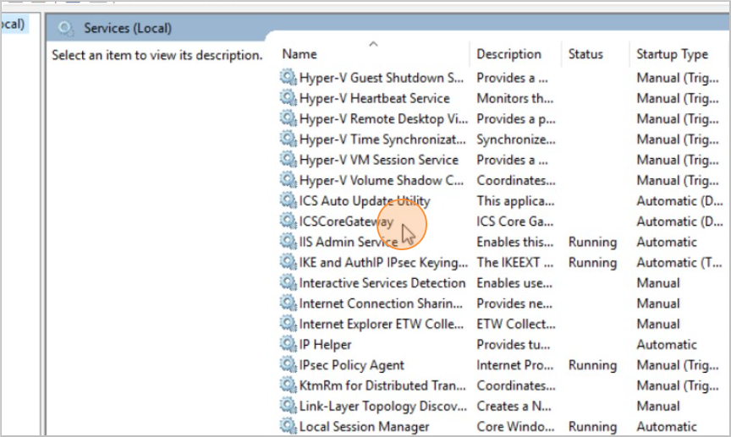Select the Interactive Services Detection name
The image size is (731, 437).
pyautogui.click(x=382, y=283)
